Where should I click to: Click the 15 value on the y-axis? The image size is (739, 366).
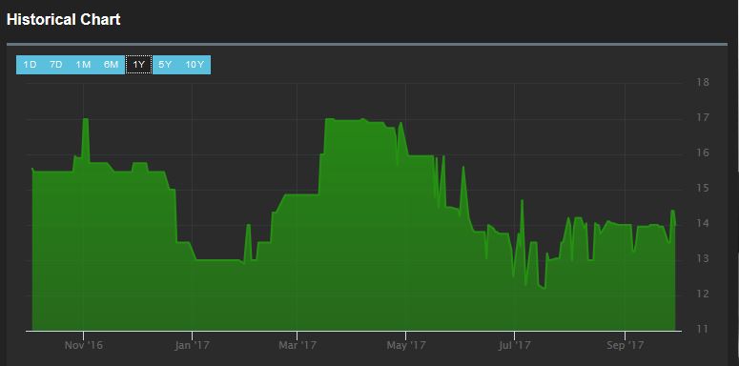(x=703, y=188)
